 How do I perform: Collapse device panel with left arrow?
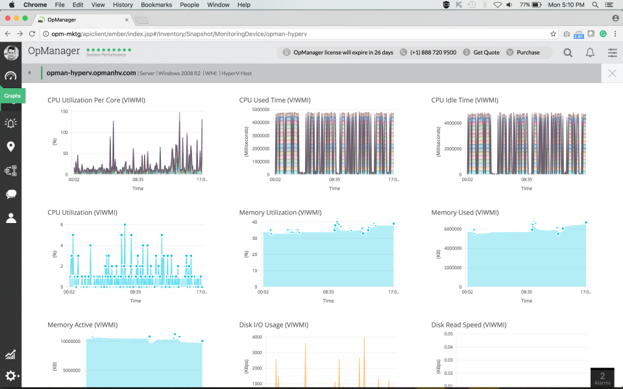click(29, 73)
